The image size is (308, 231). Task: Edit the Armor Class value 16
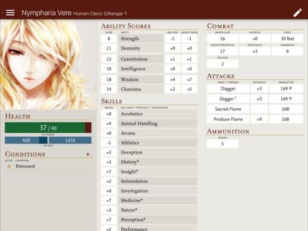pyautogui.click(x=223, y=38)
